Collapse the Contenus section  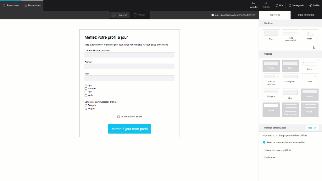(x=263, y=23)
